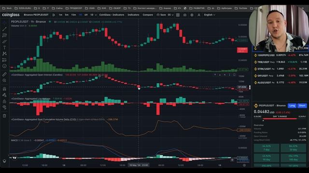The width and height of the screenshot is (309, 173).
Task: Select 1000PEPE/USD in watchlist
Action: (281, 55)
